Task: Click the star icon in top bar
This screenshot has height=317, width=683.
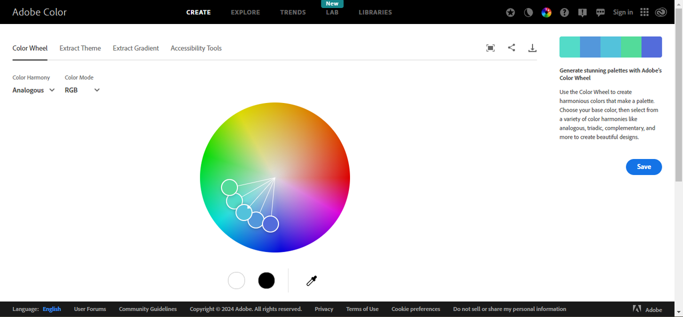Action: (x=511, y=12)
